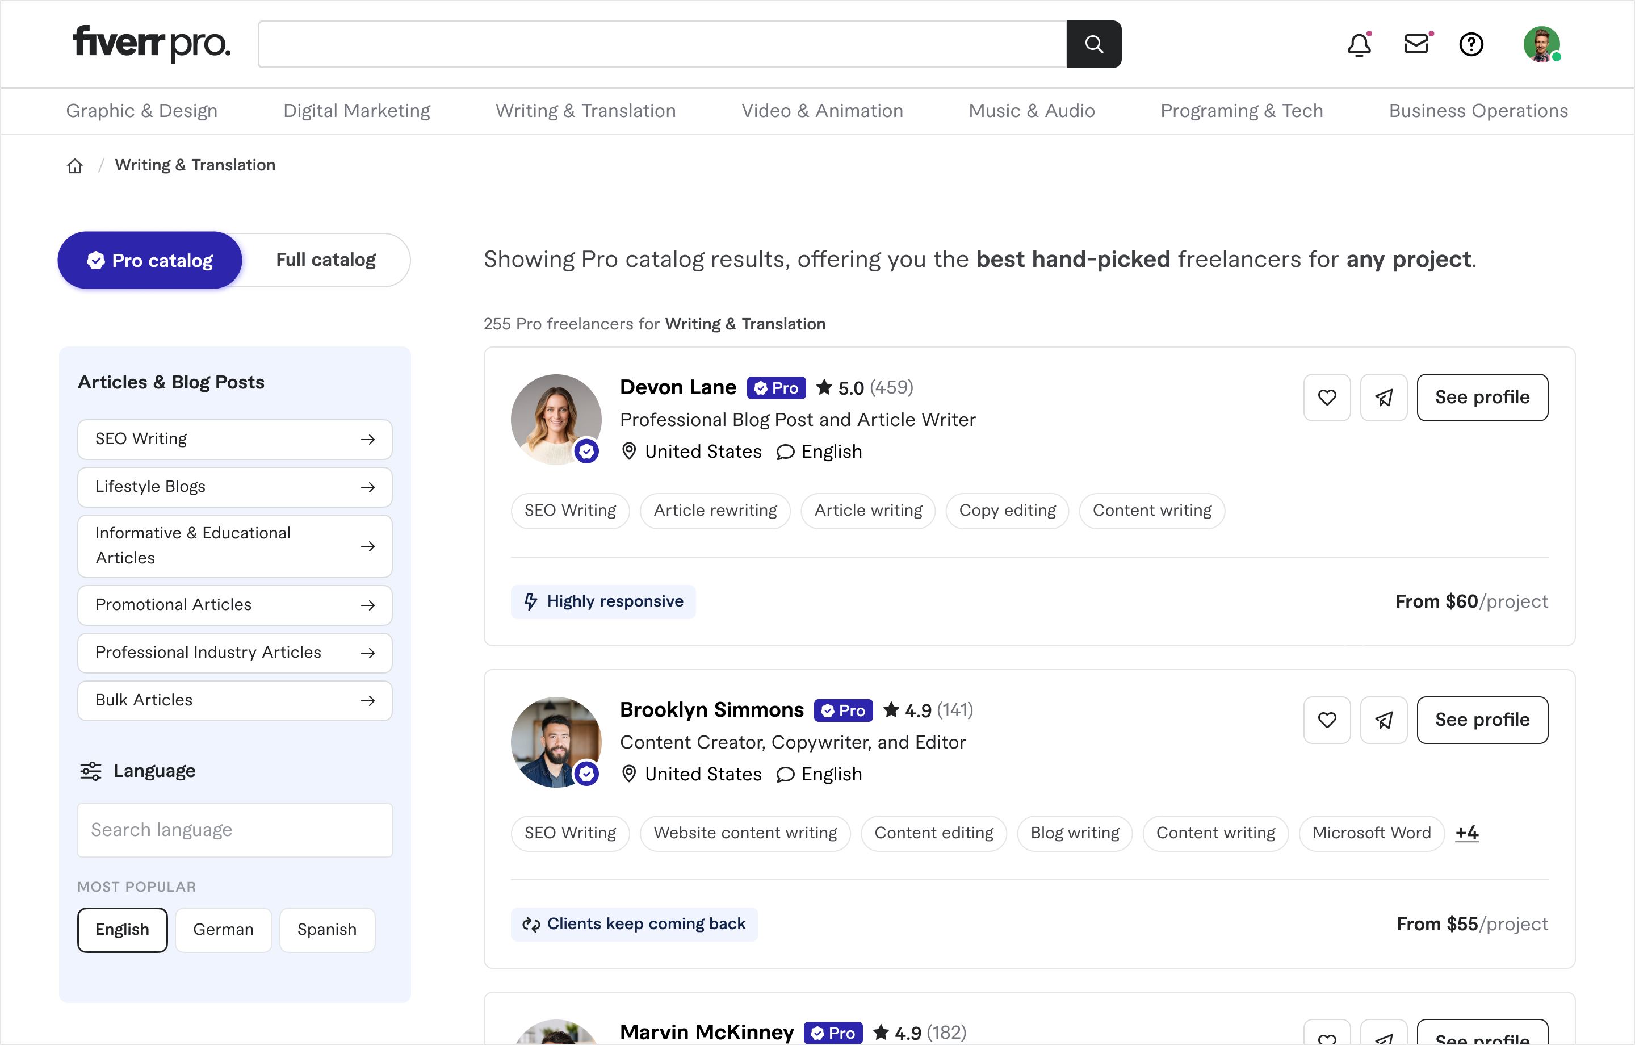Image resolution: width=1635 pixels, height=1045 pixels.
Task: Toggle the English language filter
Action: click(122, 930)
